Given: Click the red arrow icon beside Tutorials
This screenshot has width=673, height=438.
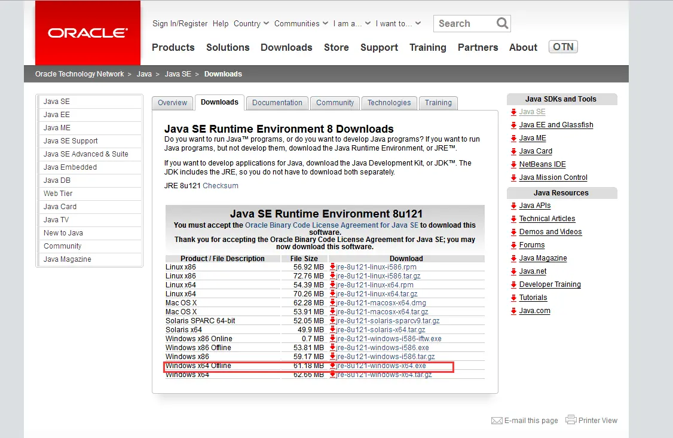Looking at the screenshot, I should click(x=513, y=298).
